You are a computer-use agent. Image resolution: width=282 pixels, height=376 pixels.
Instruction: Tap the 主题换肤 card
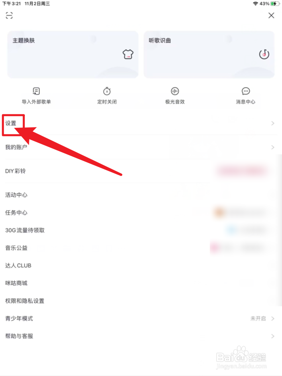73,55
